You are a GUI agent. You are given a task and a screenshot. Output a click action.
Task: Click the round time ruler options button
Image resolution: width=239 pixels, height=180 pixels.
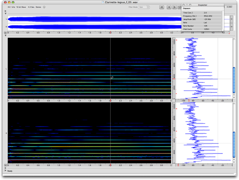click(x=5, y=33)
